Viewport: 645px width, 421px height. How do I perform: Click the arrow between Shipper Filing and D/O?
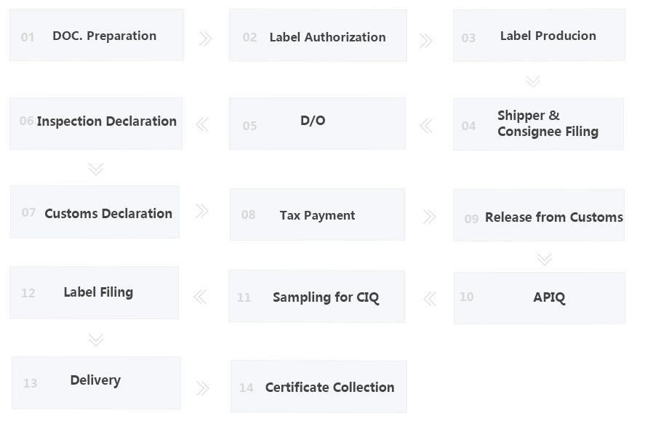426,127
